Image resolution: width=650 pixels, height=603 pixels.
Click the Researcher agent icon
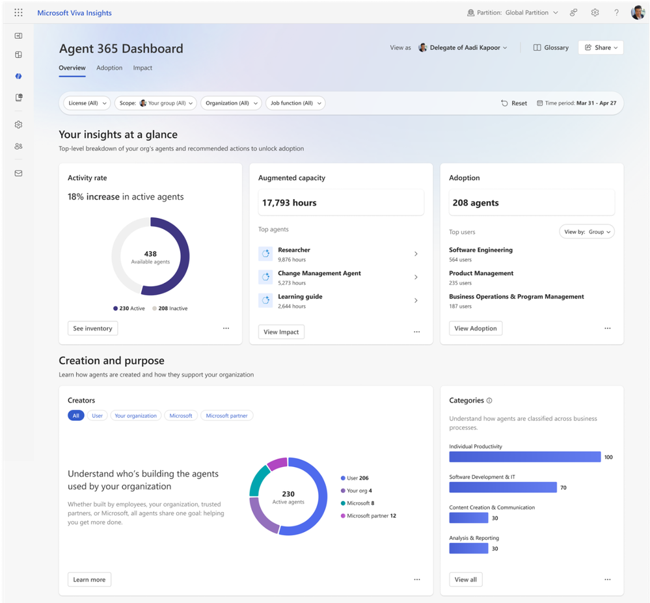pyautogui.click(x=265, y=254)
